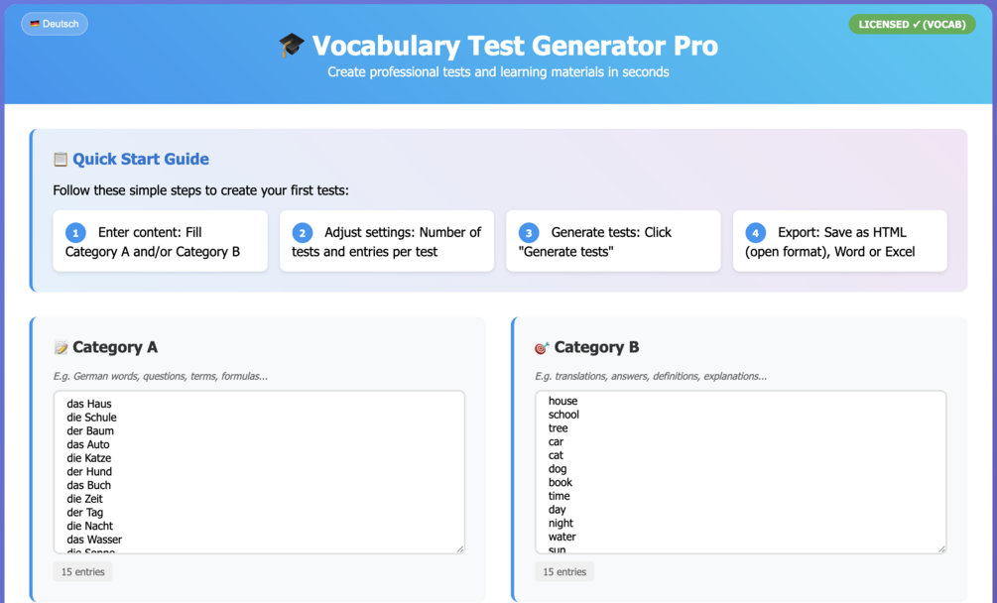Screen dimensions: 997x603
Task: Click the Adjust settings step card
Action: pyautogui.click(x=387, y=241)
